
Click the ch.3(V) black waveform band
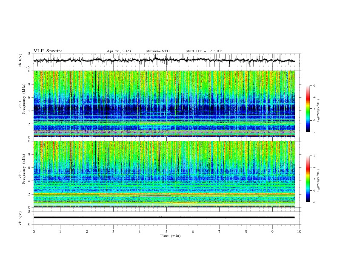point(164,218)
